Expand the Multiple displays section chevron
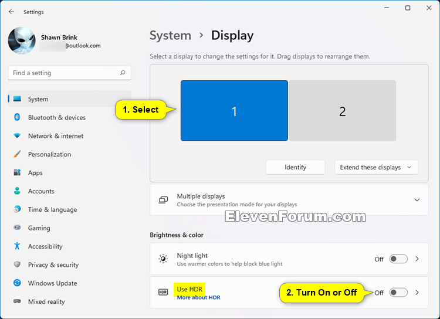The image size is (440, 319). click(x=417, y=200)
